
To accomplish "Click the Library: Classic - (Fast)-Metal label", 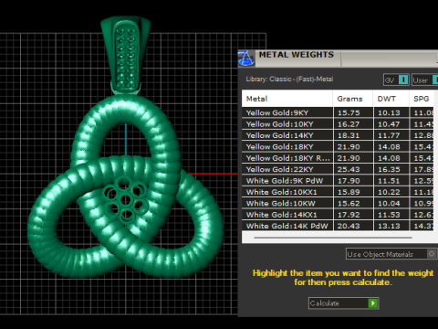I will tap(289, 80).
